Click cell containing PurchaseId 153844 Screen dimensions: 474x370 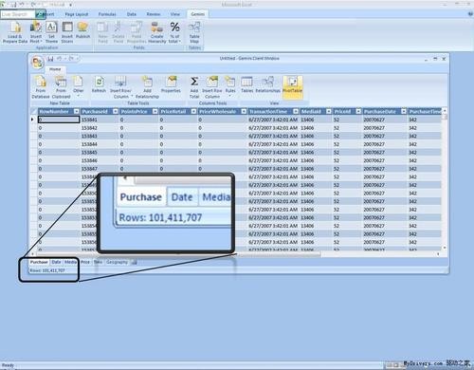click(99, 144)
